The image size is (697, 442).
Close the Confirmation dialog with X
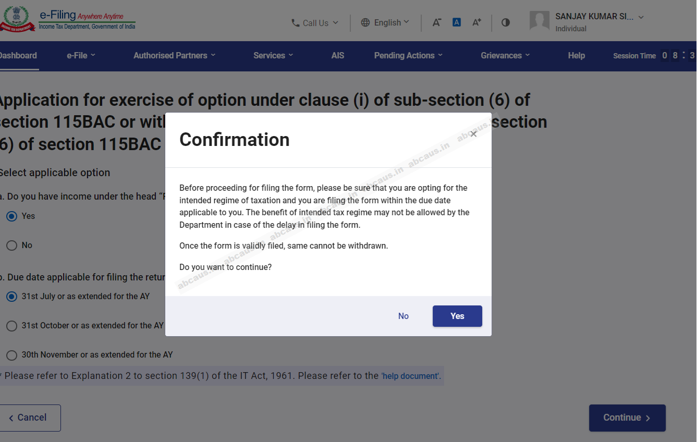point(473,134)
